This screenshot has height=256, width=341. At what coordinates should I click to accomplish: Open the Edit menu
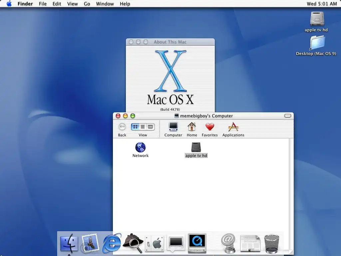pos(57,4)
